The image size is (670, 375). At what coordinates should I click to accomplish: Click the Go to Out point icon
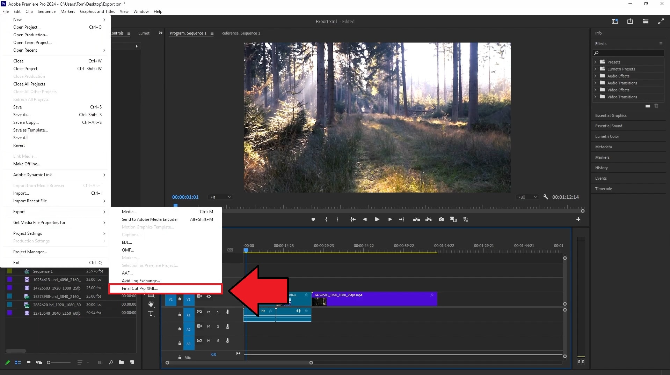(x=401, y=219)
